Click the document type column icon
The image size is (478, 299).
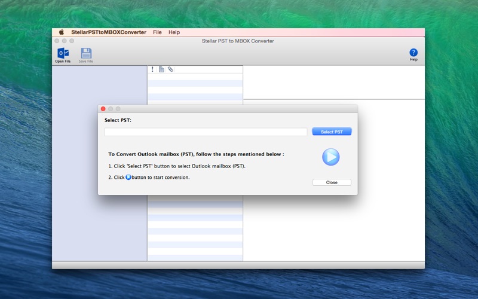[x=161, y=69]
